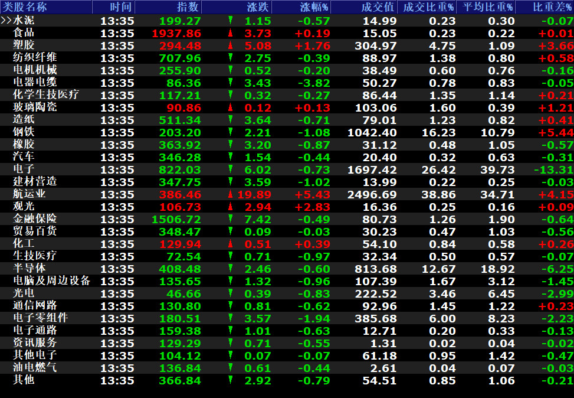Image resolution: width=574 pixels, height=398 pixels.
Task: Select the 汽车 sector name
Action: (24, 156)
